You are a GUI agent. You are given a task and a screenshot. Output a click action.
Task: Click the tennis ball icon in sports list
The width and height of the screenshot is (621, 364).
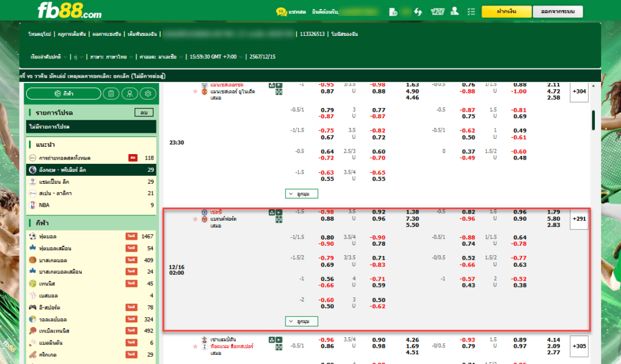point(33,283)
